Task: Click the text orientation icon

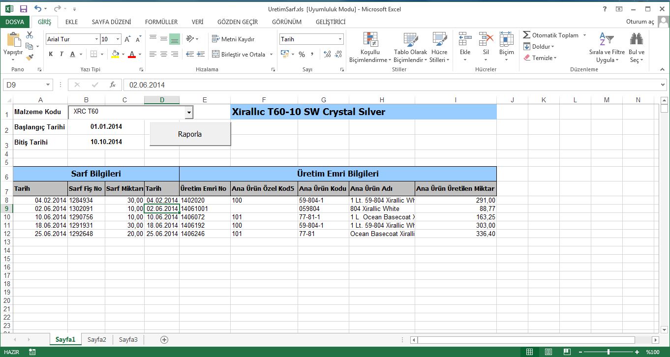Action: pos(190,39)
